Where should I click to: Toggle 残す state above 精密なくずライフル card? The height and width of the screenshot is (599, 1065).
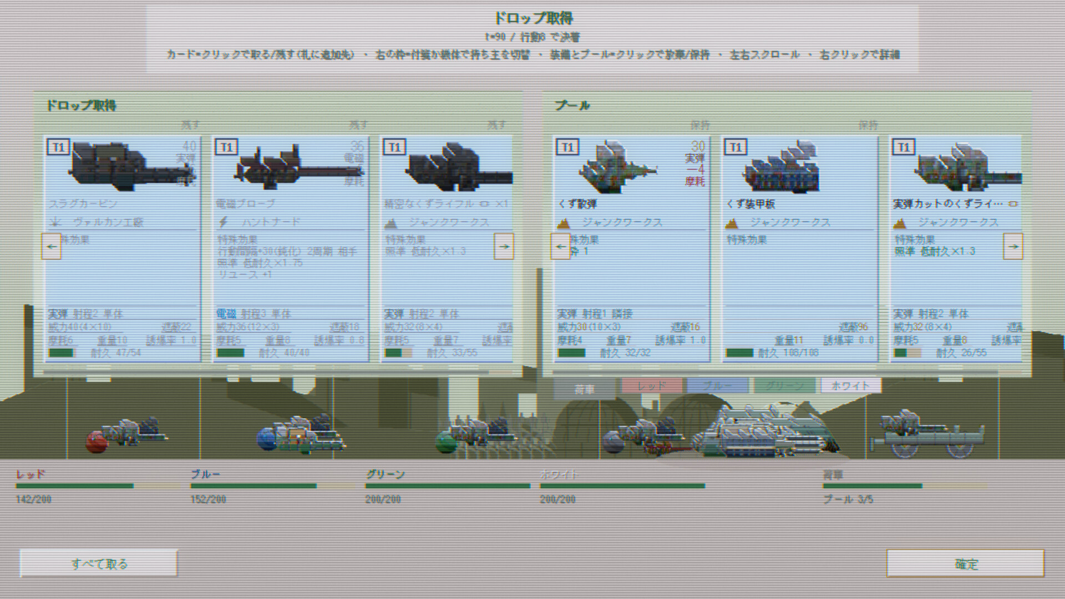pyautogui.click(x=496, y=125)
